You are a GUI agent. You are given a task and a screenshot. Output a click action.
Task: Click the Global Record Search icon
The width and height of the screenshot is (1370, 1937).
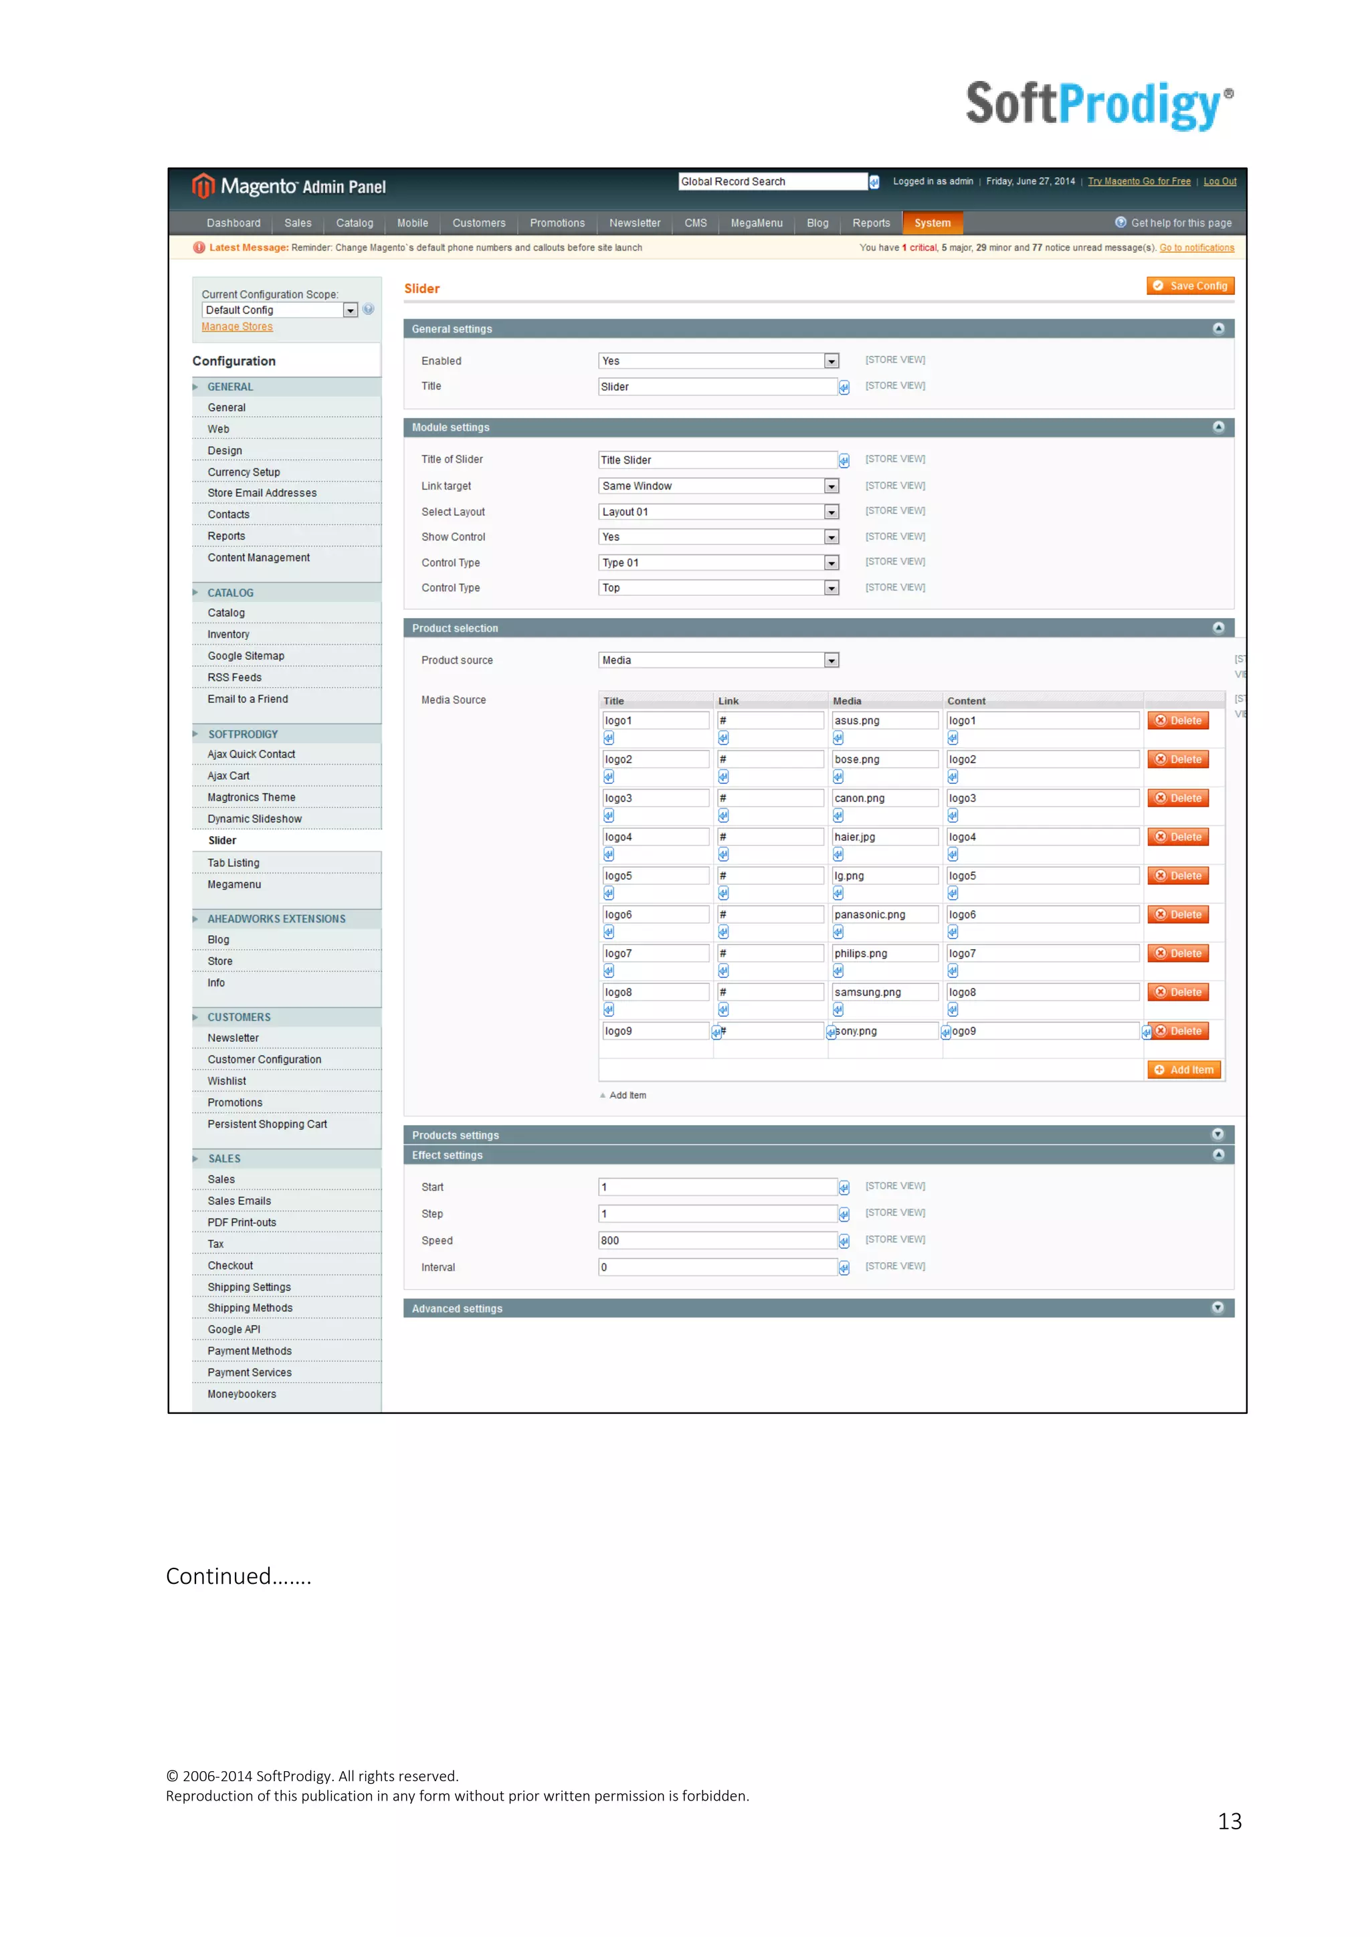coord(874,182)
